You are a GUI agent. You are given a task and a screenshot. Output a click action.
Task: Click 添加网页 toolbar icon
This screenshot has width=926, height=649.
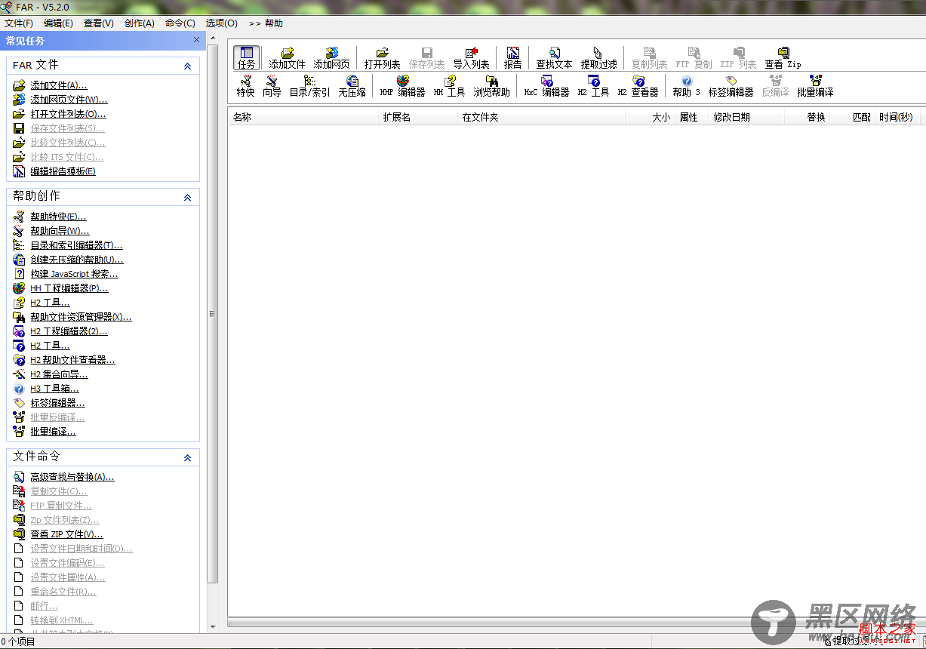point(332,58)
